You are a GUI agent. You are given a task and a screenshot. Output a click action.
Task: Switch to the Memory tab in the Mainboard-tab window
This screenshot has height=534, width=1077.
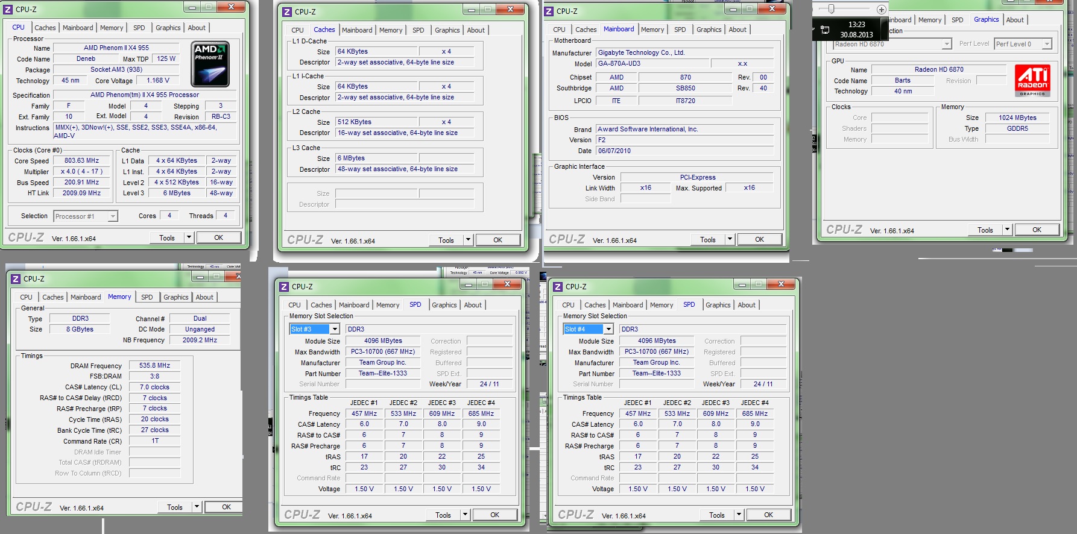tap(652, 30)
